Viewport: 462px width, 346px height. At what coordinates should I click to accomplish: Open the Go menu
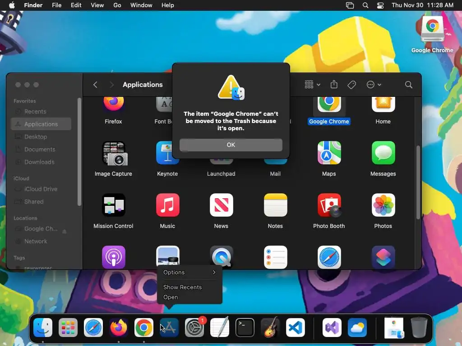[117, 5]
